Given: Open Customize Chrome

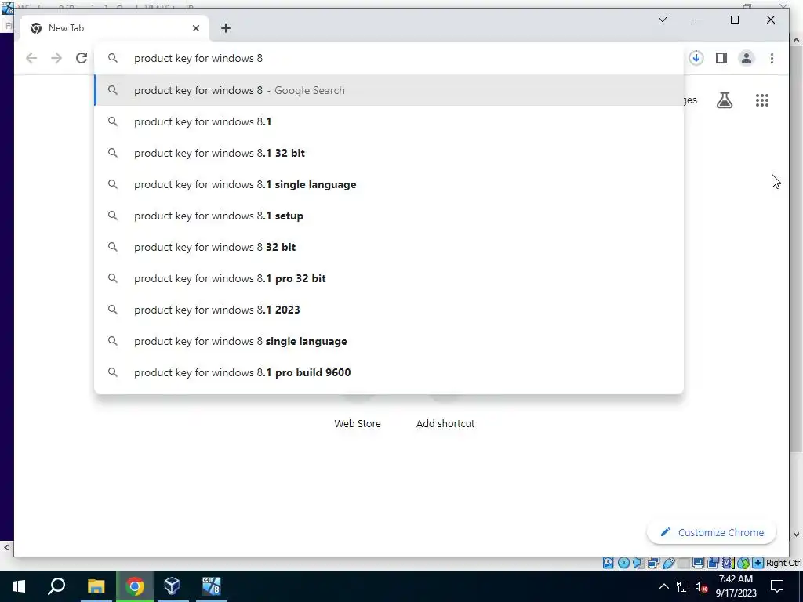Looking at the screenshot, I should pyautogui.click(x=712, y=532).
